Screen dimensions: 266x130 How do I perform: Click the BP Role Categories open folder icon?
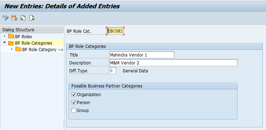click(x=11, y=43)
